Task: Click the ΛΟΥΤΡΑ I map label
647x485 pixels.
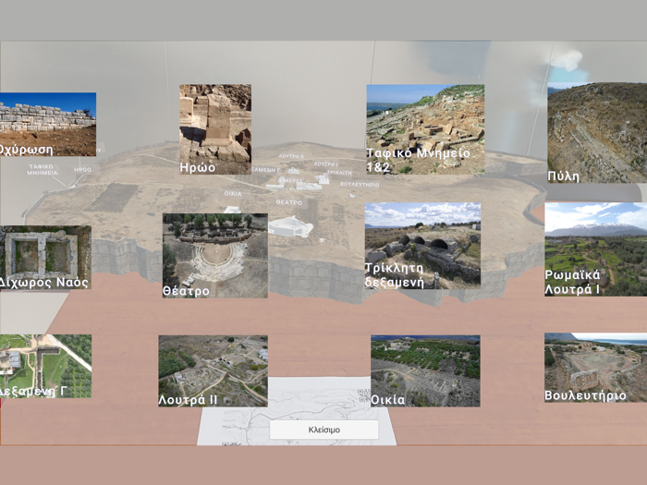Action: point(326,164)
